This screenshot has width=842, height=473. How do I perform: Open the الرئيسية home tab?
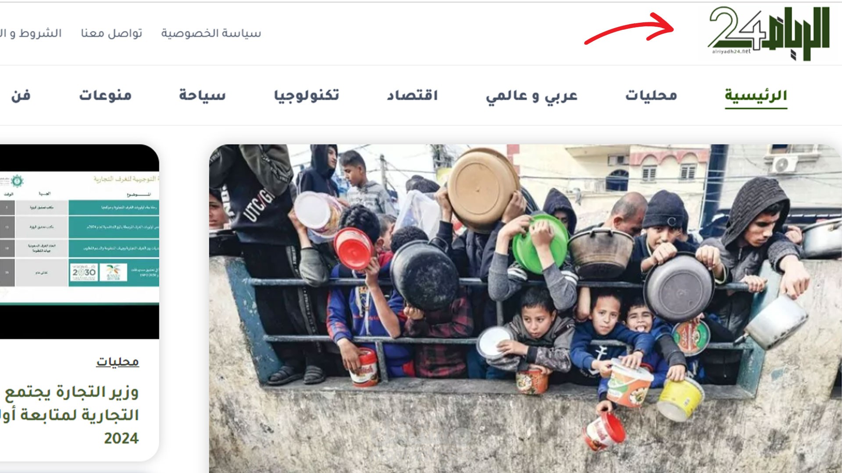click(756, 95)
